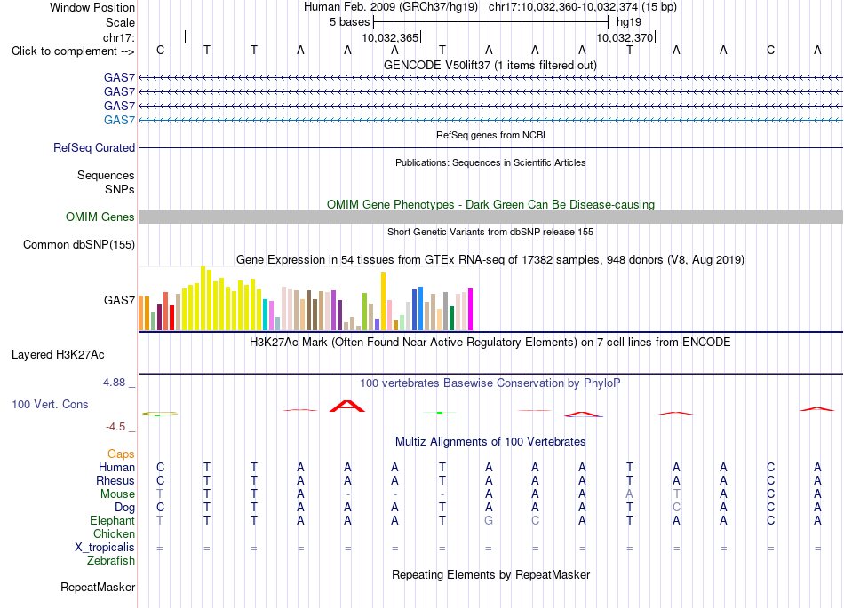The width and height of the screenshot is (844, 608).
Task: Select the X_tropicalis species row label
Action: 105,548
